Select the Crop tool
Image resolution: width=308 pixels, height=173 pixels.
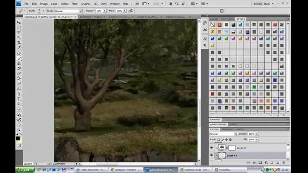coord(19,42)
